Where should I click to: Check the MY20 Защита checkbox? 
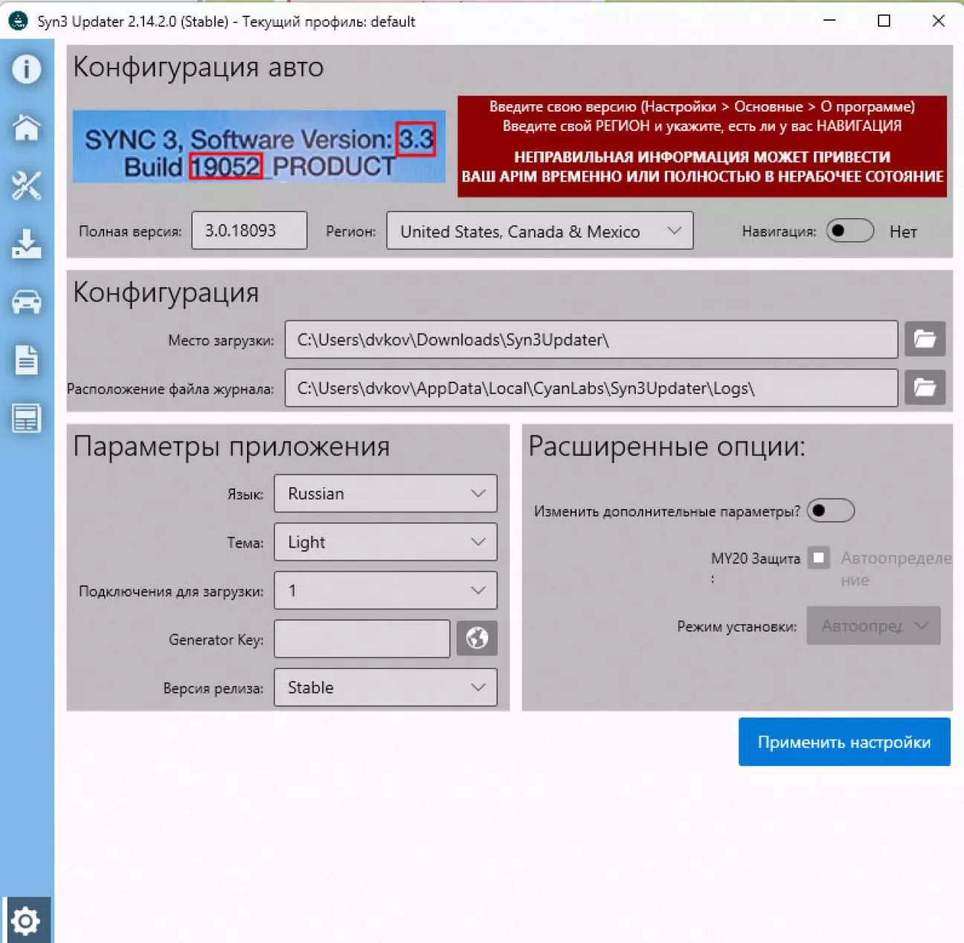819,557
